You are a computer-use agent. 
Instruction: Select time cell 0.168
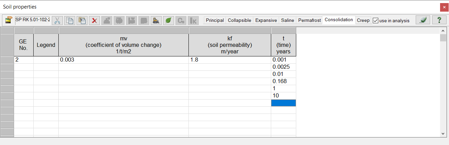tap(284, 81)
